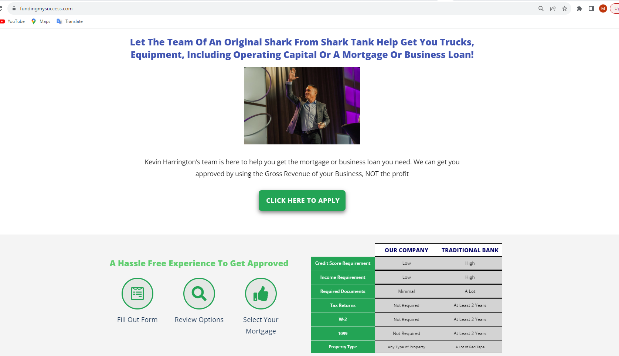Click the TRADITIONAL BANK column header
This screenshot has height=356, width=619.
(470, 250)
